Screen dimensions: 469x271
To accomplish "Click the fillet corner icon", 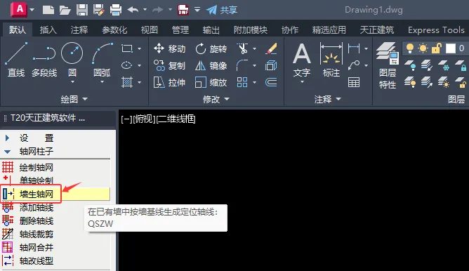I will pyautogui.click(x=242, y=65).
